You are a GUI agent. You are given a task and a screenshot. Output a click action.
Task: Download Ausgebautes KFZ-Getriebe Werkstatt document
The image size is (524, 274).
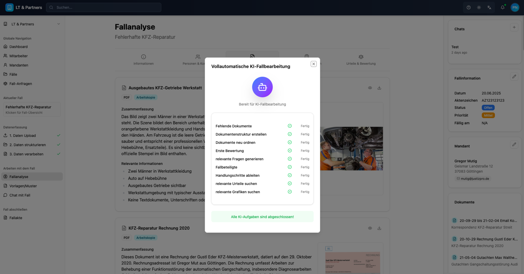pyautogui.click(x=379, y=88)
